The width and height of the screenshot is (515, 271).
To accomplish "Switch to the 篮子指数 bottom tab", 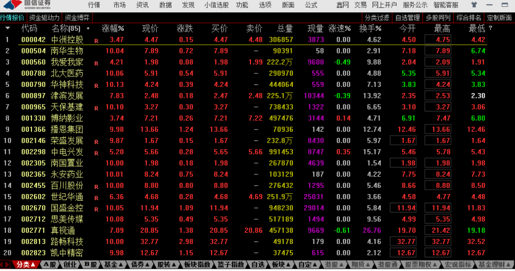I will point(231,264).
